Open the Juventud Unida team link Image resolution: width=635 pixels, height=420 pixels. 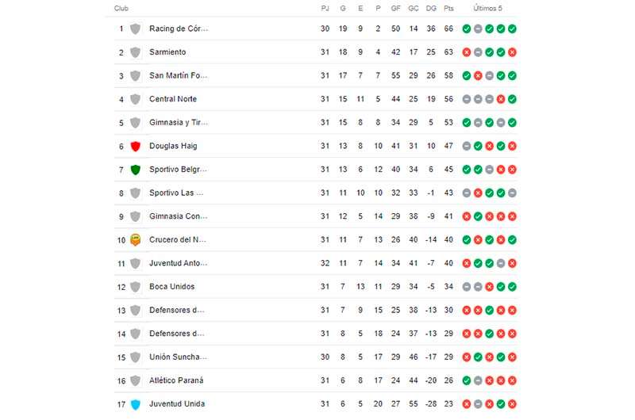pos(177,404)
